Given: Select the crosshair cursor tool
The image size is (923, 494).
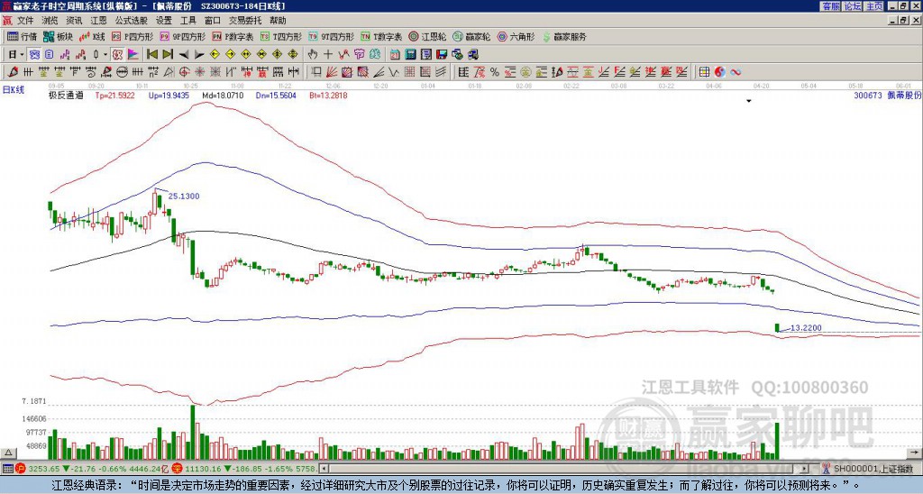Looking at the screenshot, I should click(x=328, y=54).
